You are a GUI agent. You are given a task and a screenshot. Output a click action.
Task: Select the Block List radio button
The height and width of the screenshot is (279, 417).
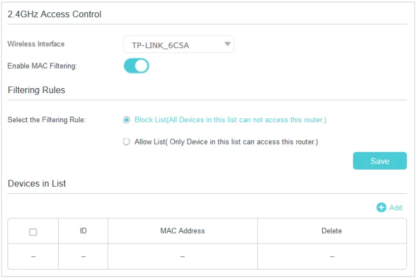coord(127,120)
